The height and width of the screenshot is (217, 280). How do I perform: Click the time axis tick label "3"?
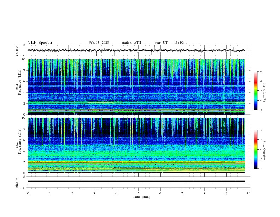pyautogui.click(x=94, y=193)
